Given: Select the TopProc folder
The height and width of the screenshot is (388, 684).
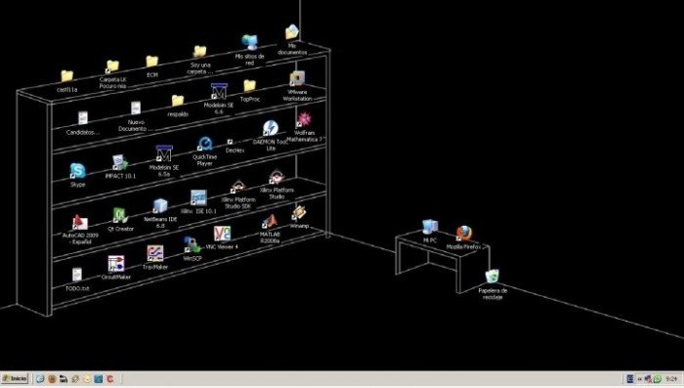Looking at the screenshot, I should (249, 86).
